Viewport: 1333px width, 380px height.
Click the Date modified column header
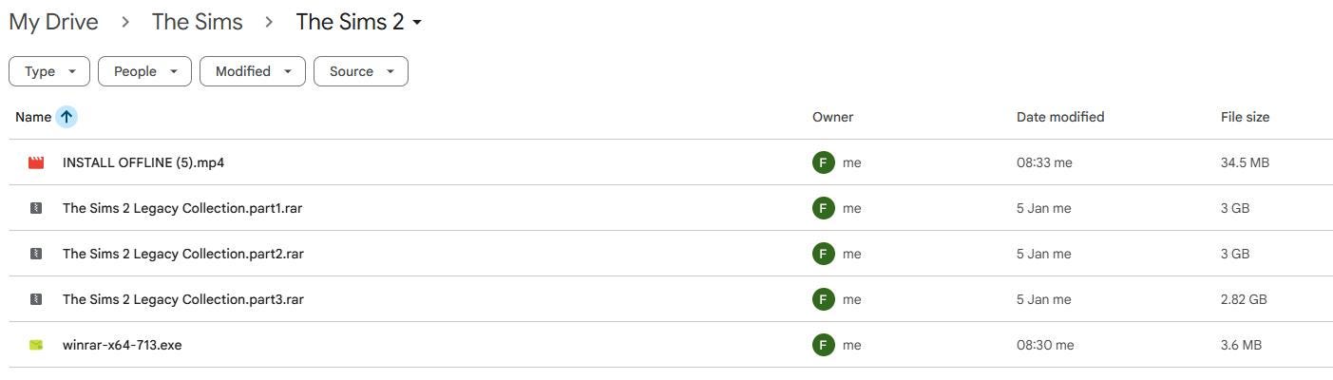tap(1059, 117)
